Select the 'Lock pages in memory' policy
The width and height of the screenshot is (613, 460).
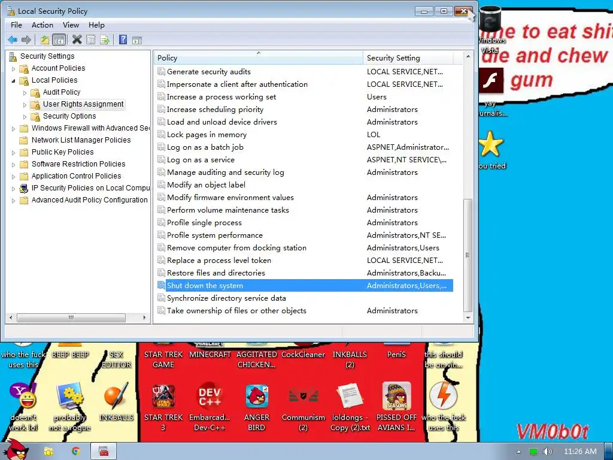[207, 135]
